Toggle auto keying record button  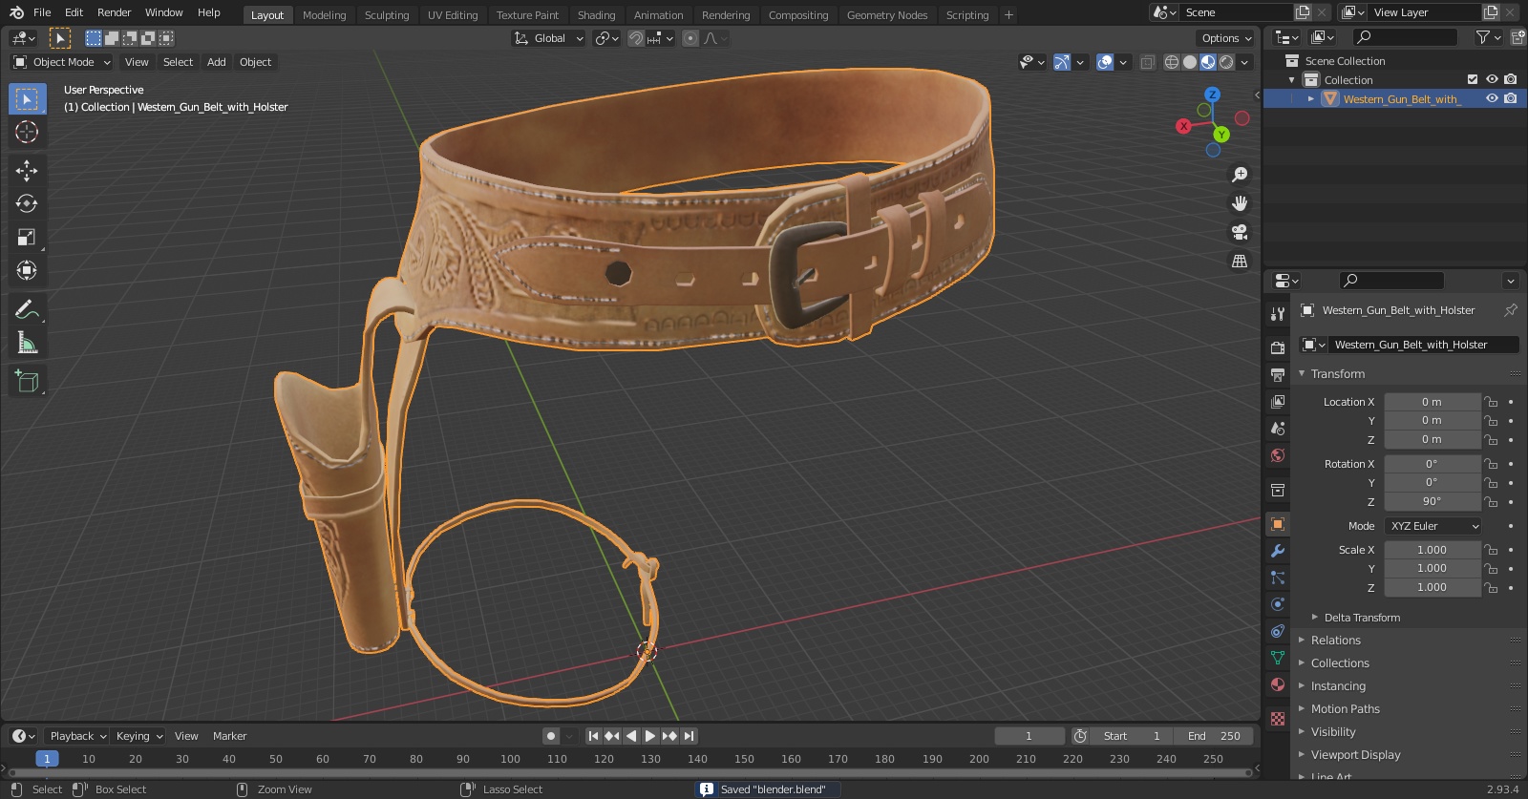[550, 736]
